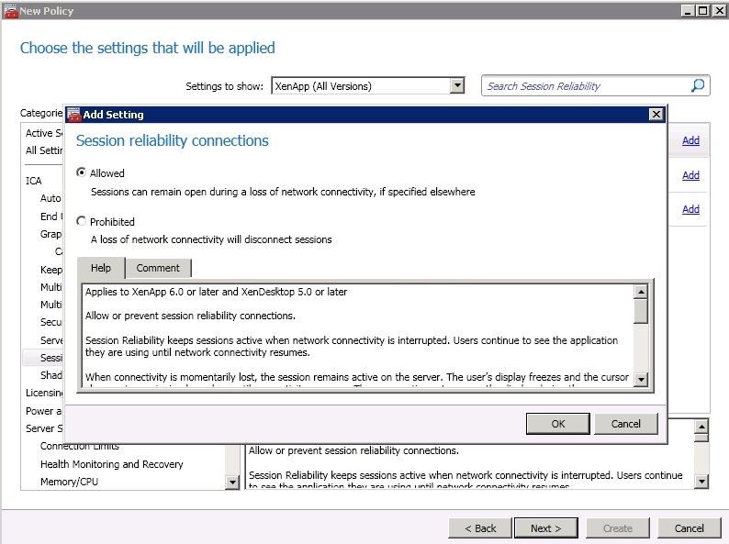Select the Licensing category
Screen dimensions: 729x544
click(44, 393)
